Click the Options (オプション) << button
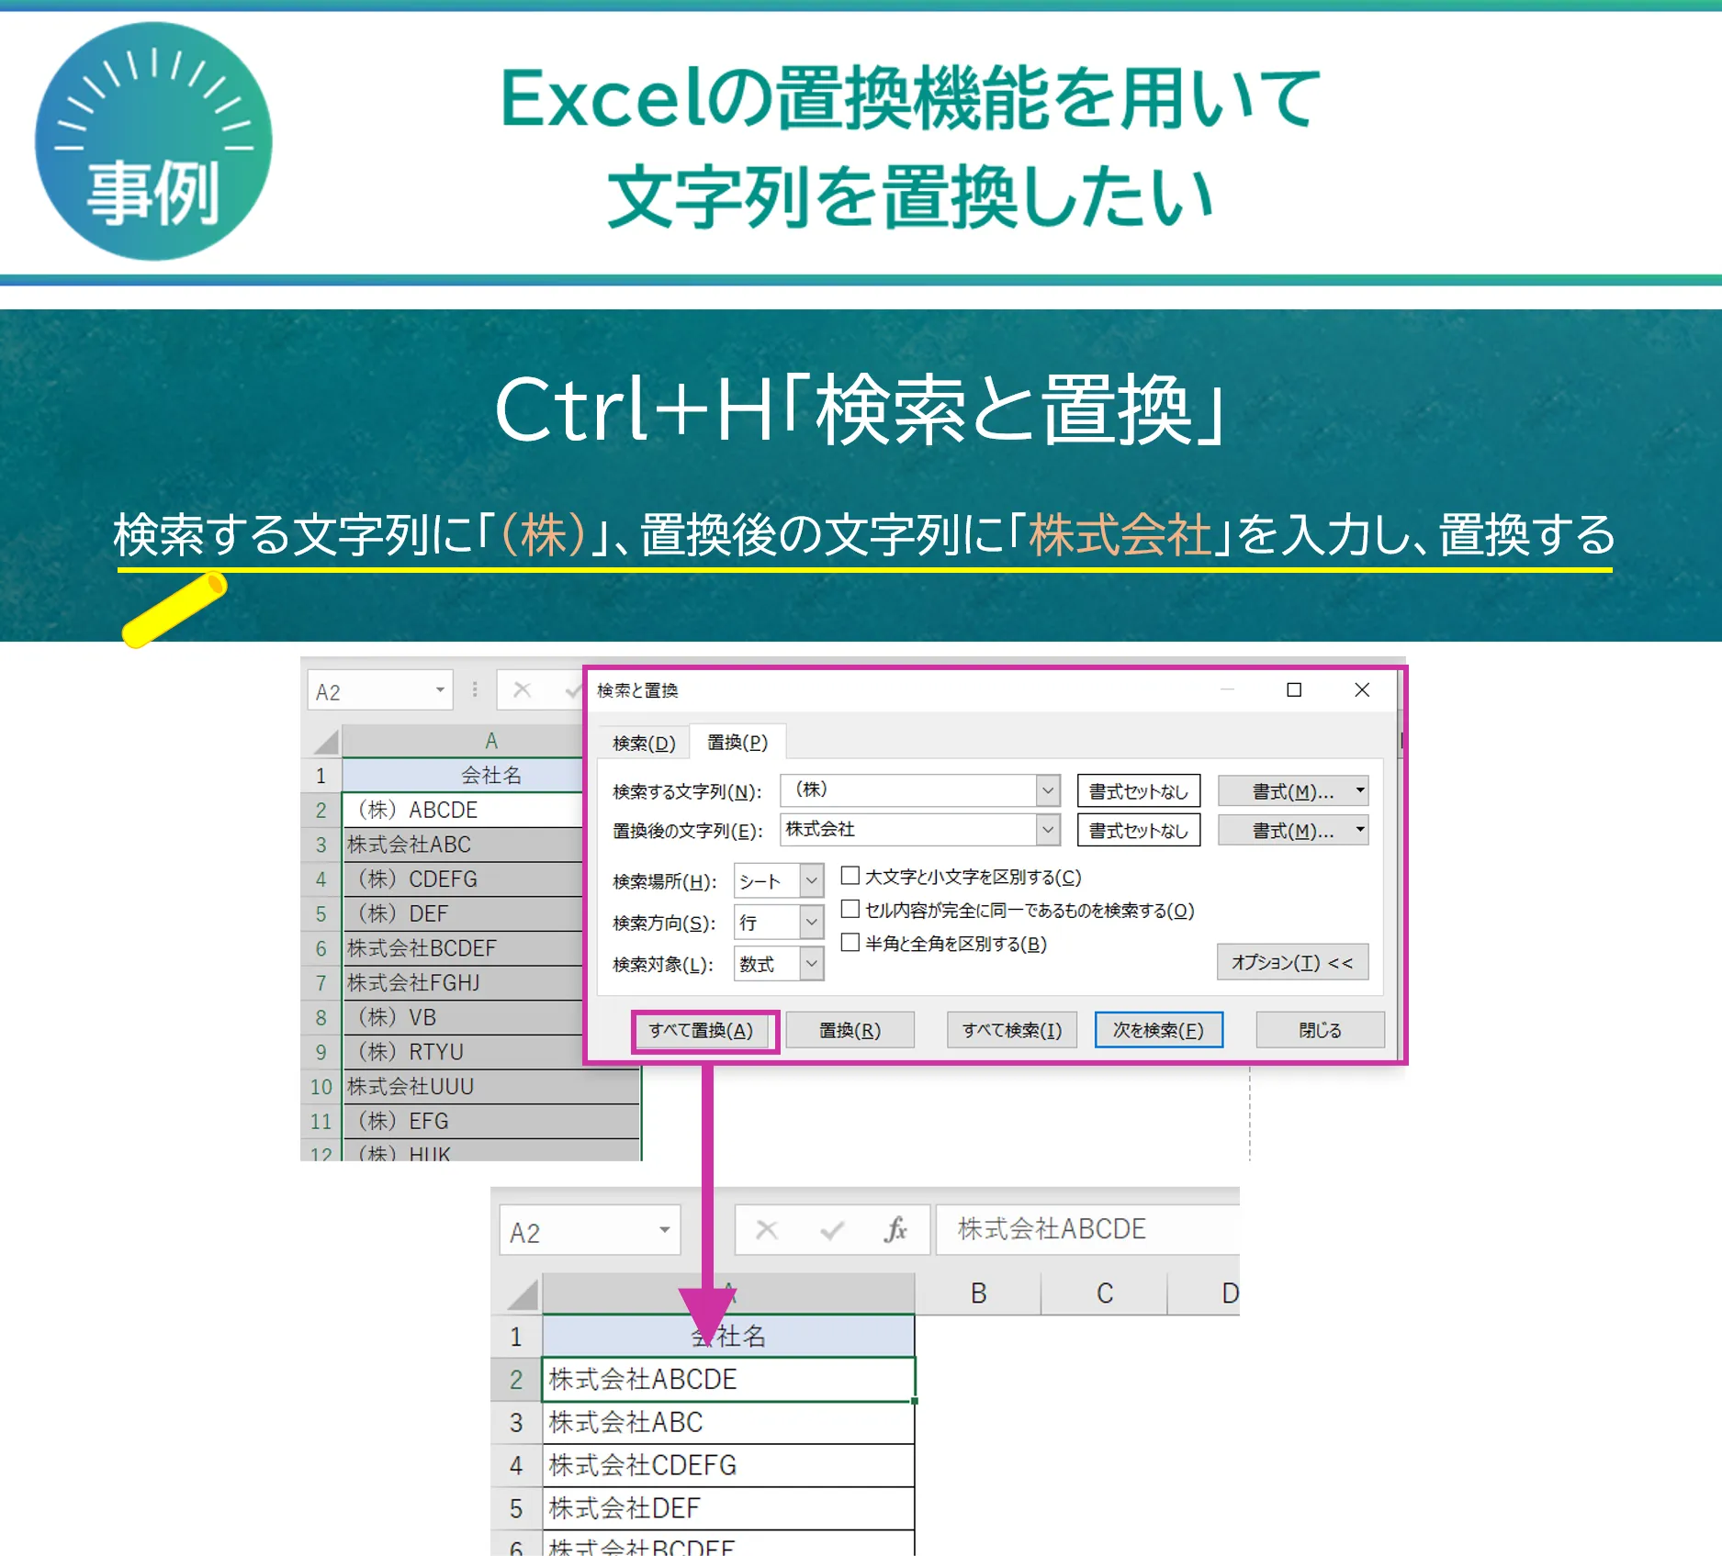The width and height of the screenshot is (1722, 1556). 1292,962
